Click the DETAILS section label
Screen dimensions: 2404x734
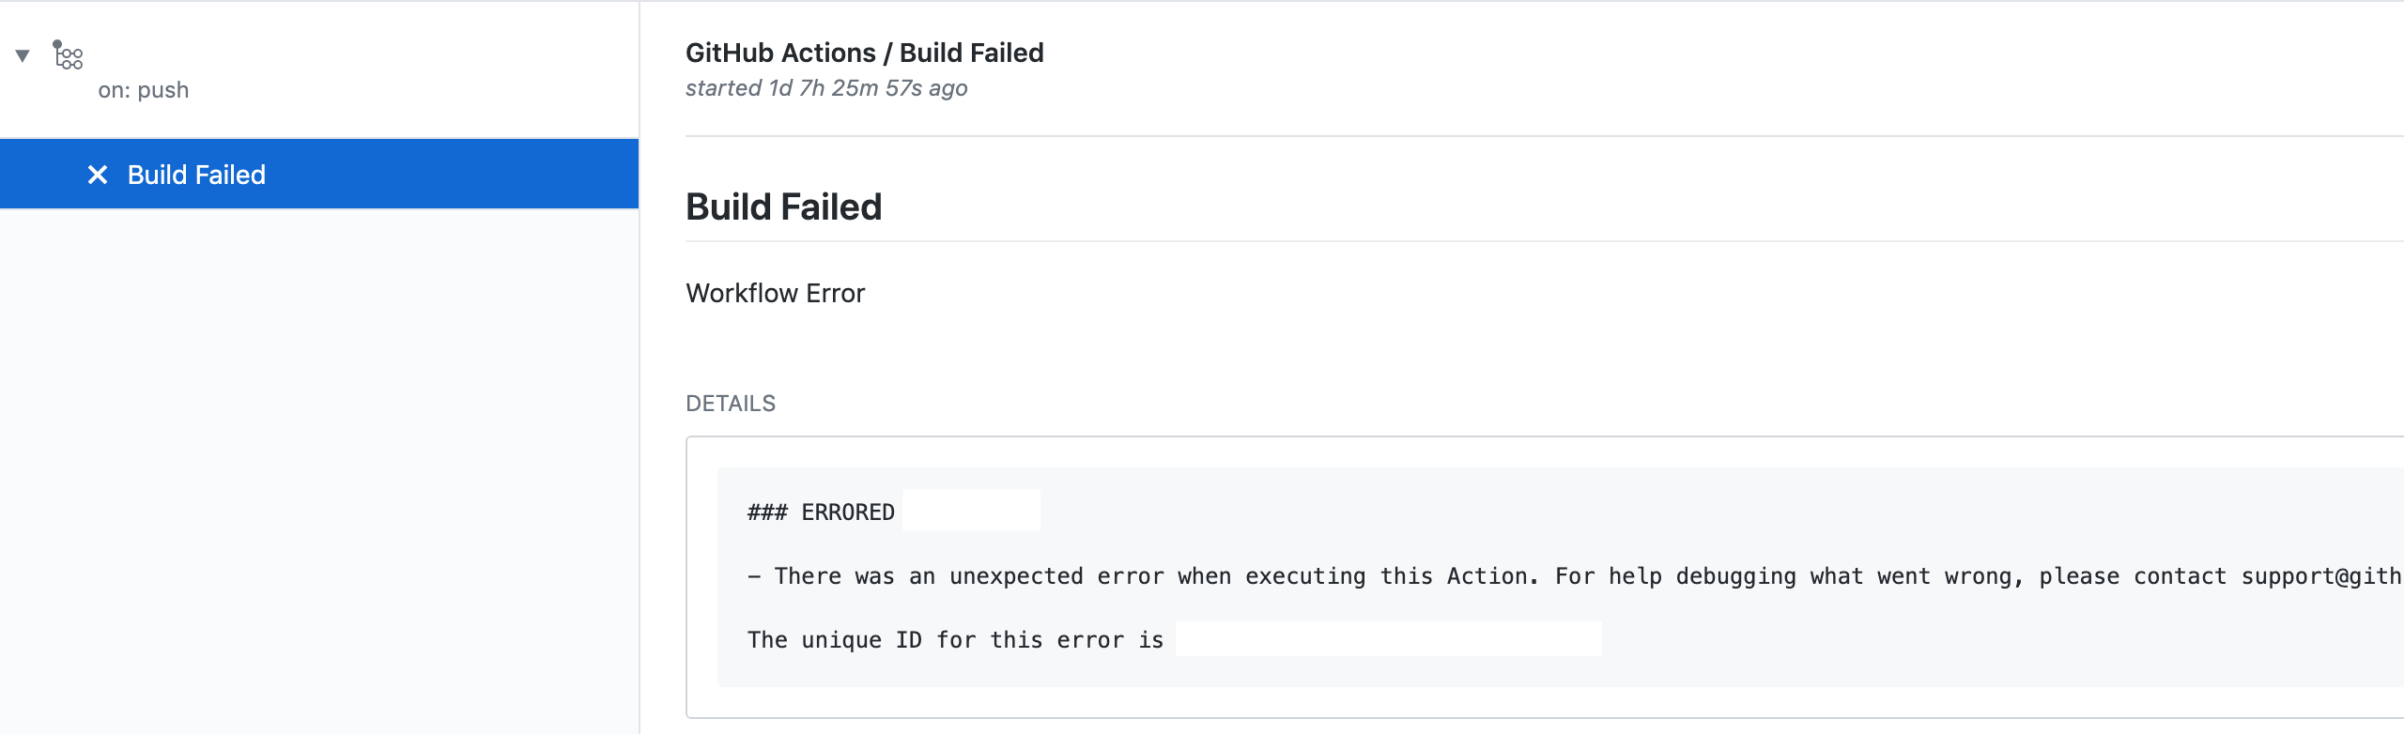[x=731, y=404]
